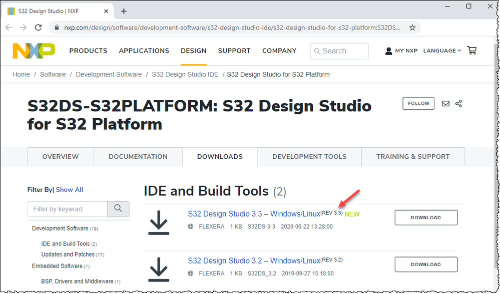The width and height of the screenshot is (500, 294).
Task: Open the DESIGN menu
Action: [194, 51]
